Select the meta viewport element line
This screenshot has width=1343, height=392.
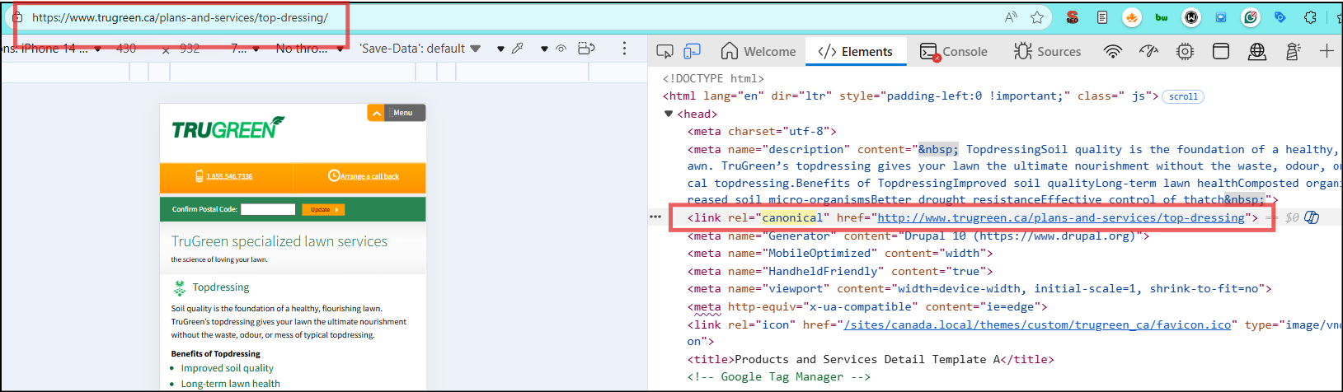[x=979, y=288]
